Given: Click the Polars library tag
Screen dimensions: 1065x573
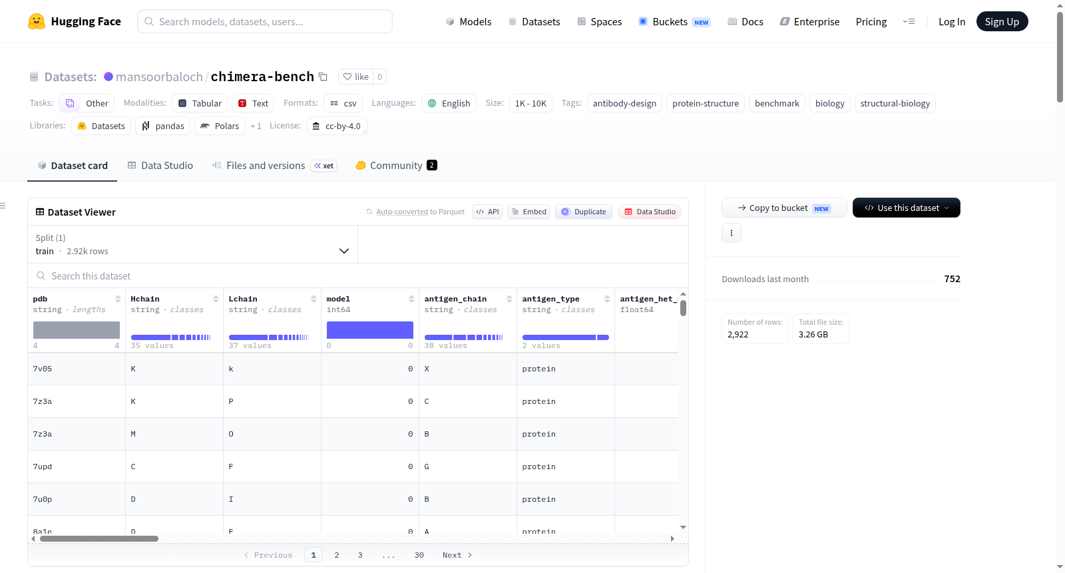Looking at the screenshot, I should point(220,126).
